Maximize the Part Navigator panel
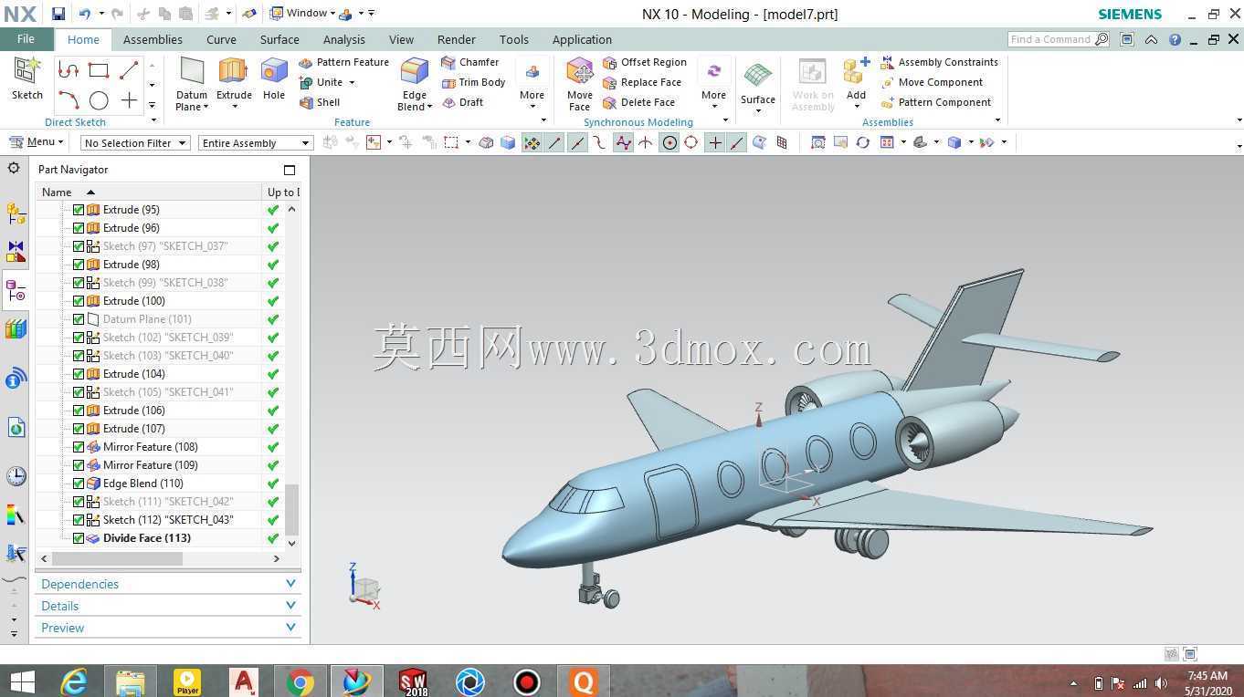Screen dimensions: 1244x697 point(290,170)
